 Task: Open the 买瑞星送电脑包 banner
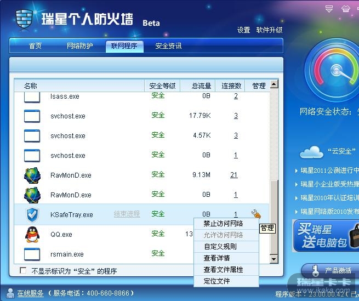pyautogui.click(x=326, y=236)
